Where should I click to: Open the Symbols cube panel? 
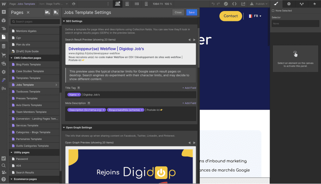tap(4, 20)
